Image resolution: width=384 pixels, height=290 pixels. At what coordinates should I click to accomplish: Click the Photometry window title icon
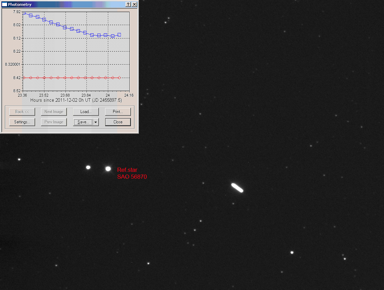(x=4, y=4)
